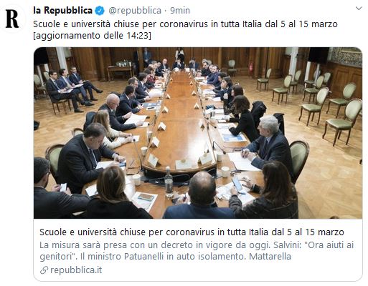Image resolution: width=368 pixels, height=286 pixels.
Task: Click the word "Mattarella" in card description
Action: tap(270, 257)
